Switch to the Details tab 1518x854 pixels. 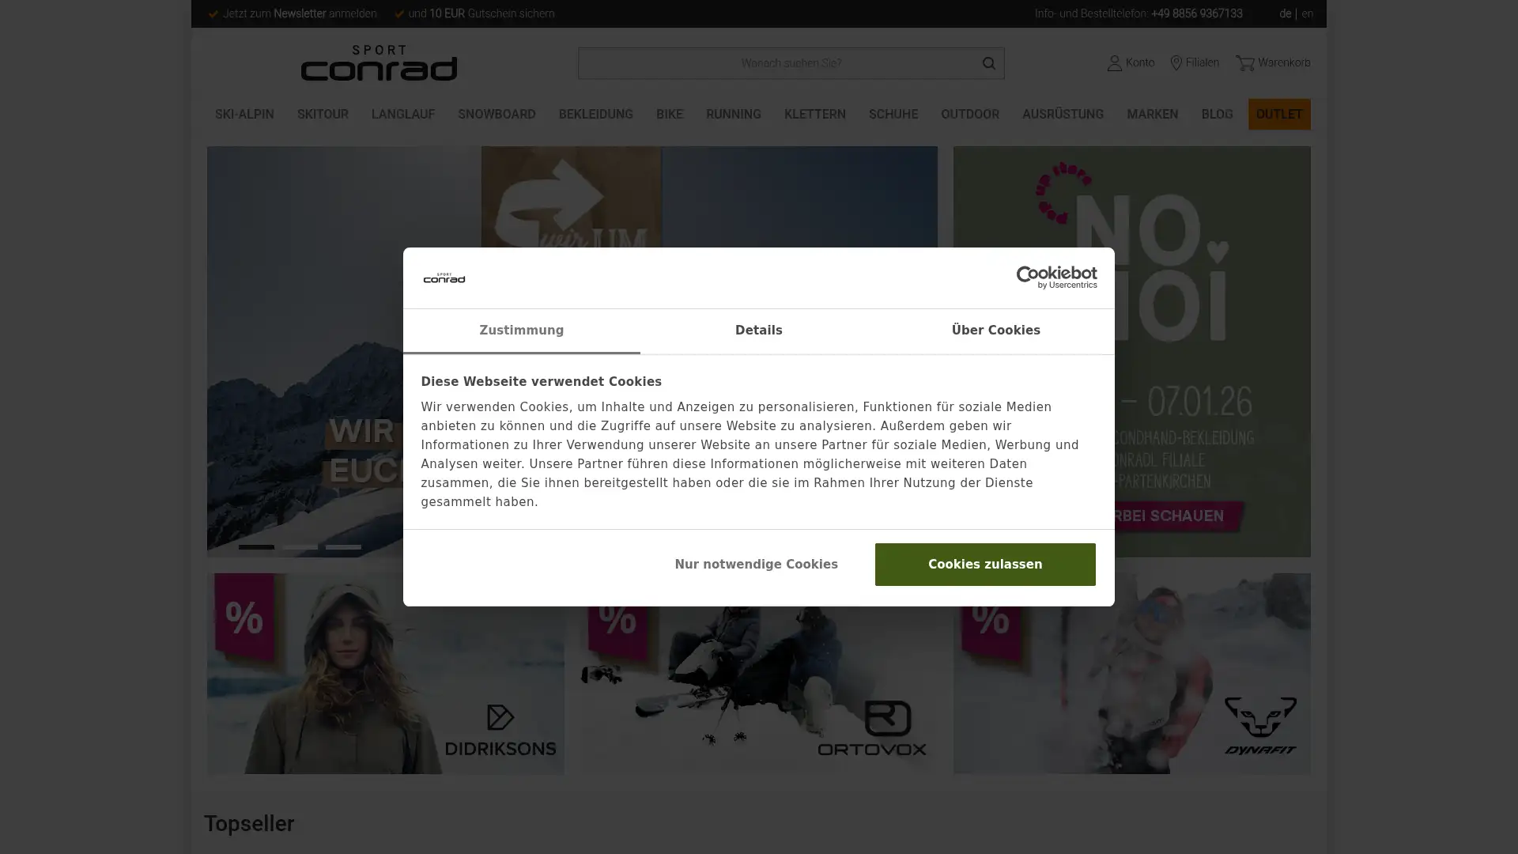[758, 331]
